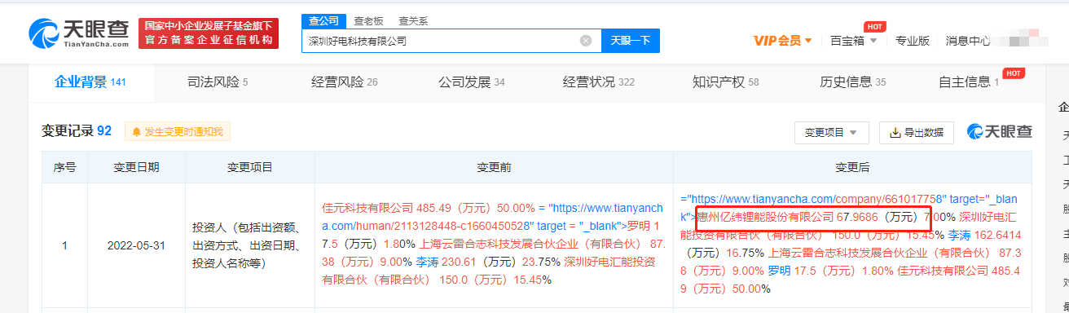
Task: Click the HOT badge on 自主信息 tab
Action: point(1014,73)
